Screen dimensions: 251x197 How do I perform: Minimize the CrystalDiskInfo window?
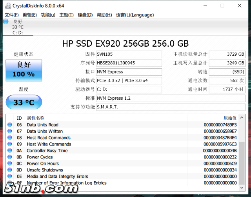point(206,5)
